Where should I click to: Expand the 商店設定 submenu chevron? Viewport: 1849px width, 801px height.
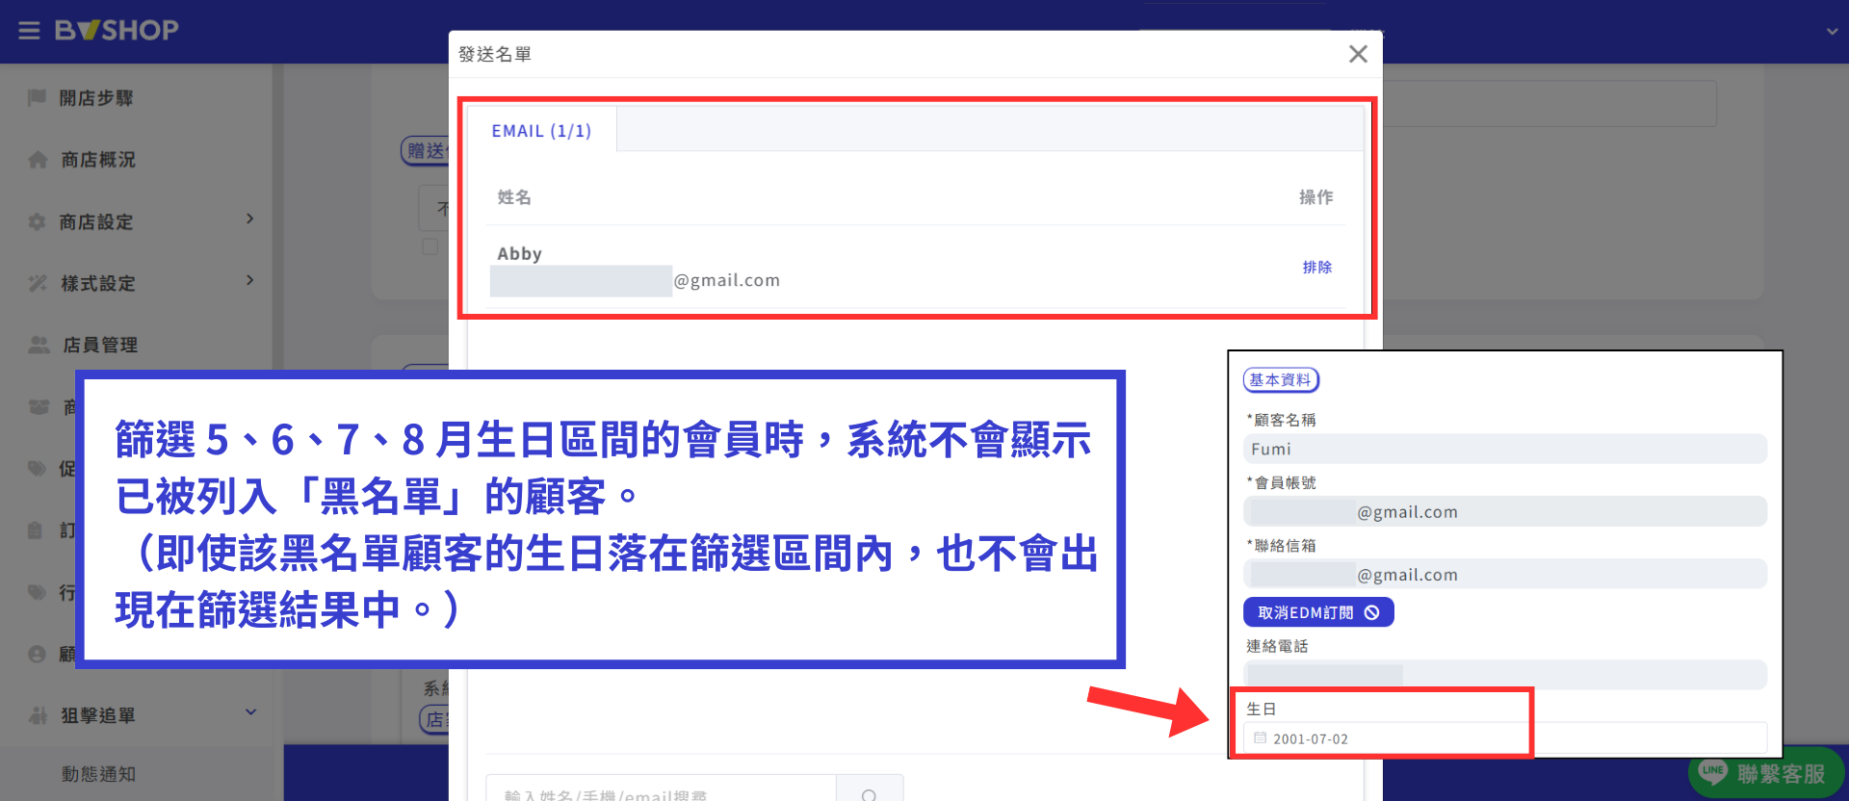coord(250,219)
